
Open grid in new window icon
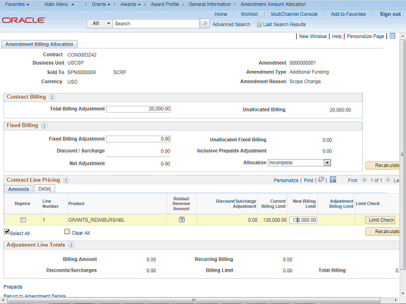pyautogui.click(x=322, y=180)
